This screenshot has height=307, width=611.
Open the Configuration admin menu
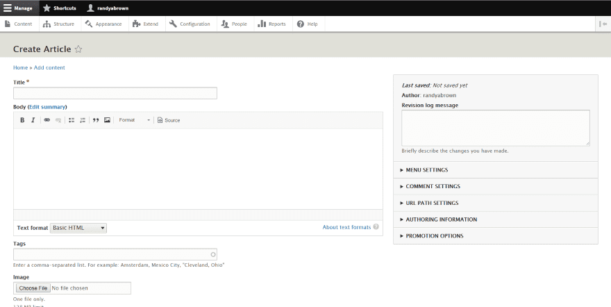coord(190,24)
